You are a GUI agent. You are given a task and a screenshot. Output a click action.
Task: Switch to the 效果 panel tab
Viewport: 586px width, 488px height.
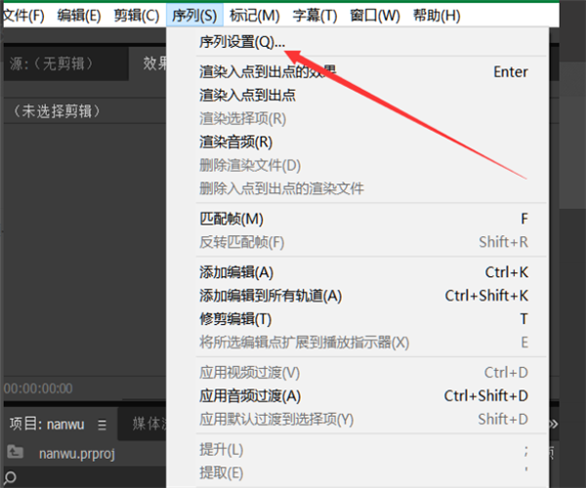154,63
